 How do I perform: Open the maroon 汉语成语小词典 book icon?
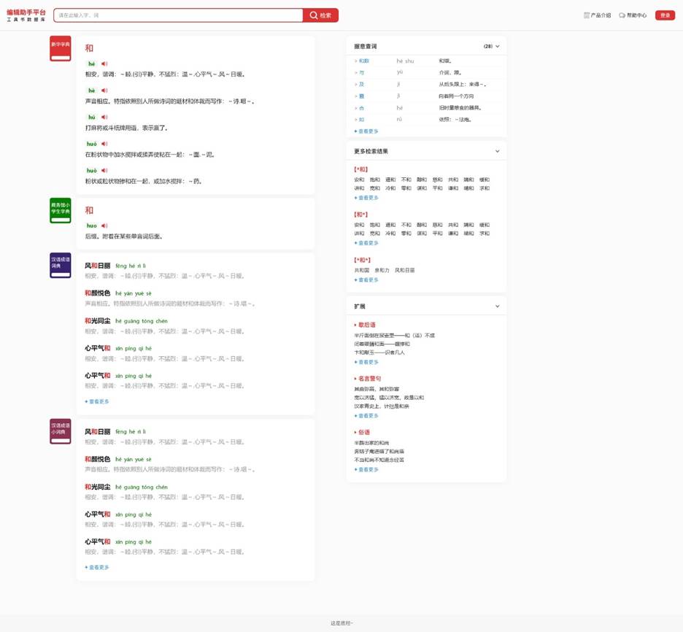(60, 431)
